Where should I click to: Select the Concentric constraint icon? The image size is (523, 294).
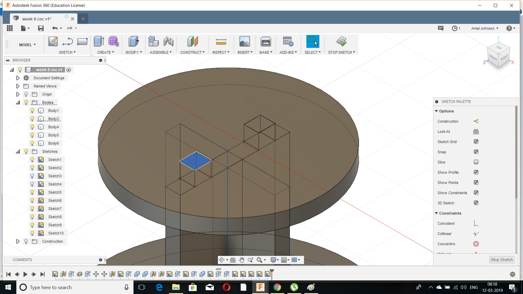(x=476, y=244)
